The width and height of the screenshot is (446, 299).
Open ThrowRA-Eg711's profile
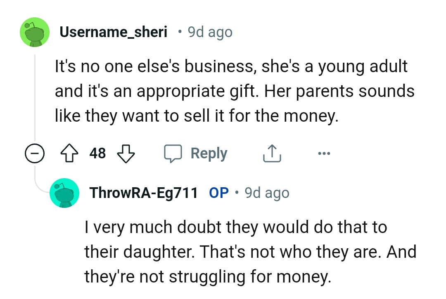coord(143,192)
